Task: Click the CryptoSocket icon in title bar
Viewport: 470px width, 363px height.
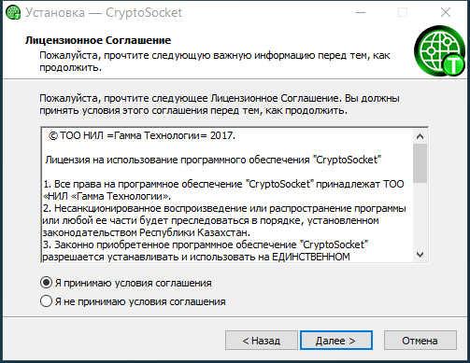Action: 13,13
